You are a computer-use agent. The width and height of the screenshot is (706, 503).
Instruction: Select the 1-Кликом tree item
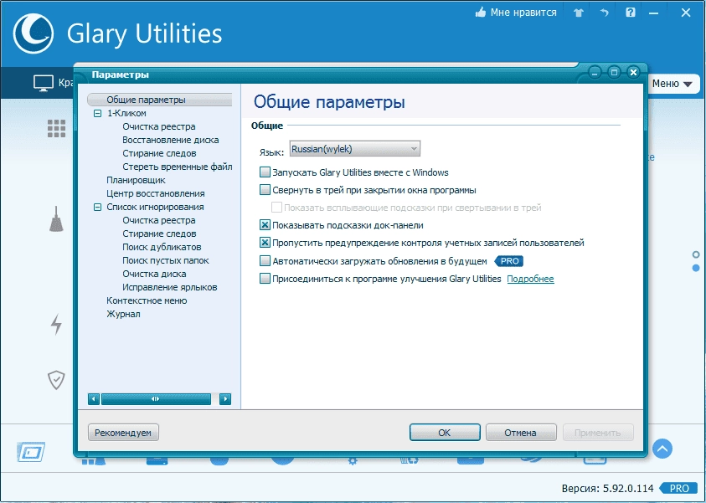coord(126,113)
